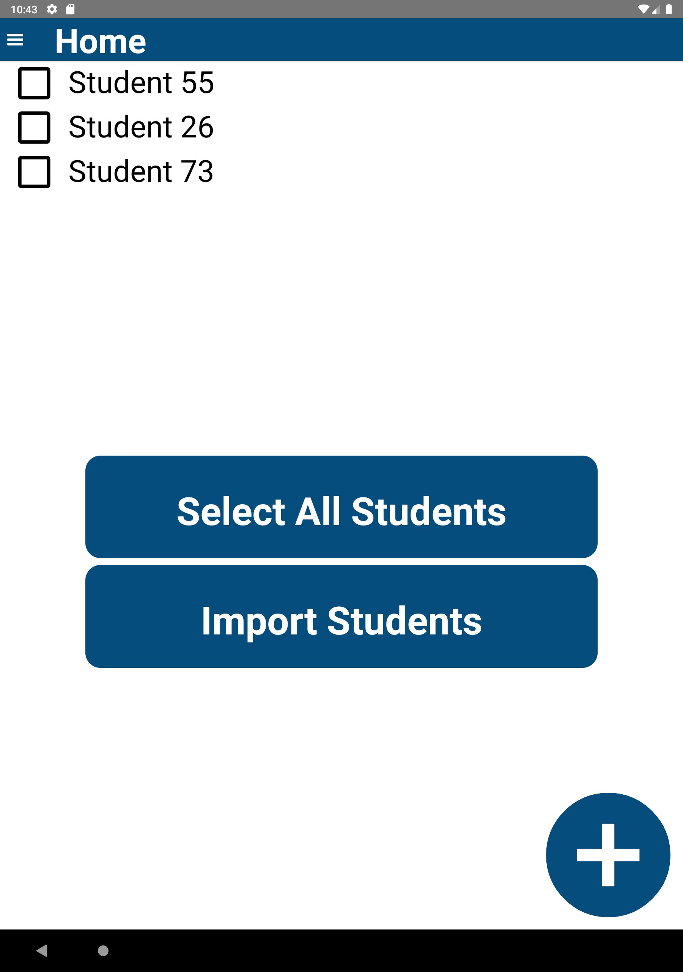Tap the battery status icon
The width and height of the screenshot is (683, 972).
coord(669,9)
